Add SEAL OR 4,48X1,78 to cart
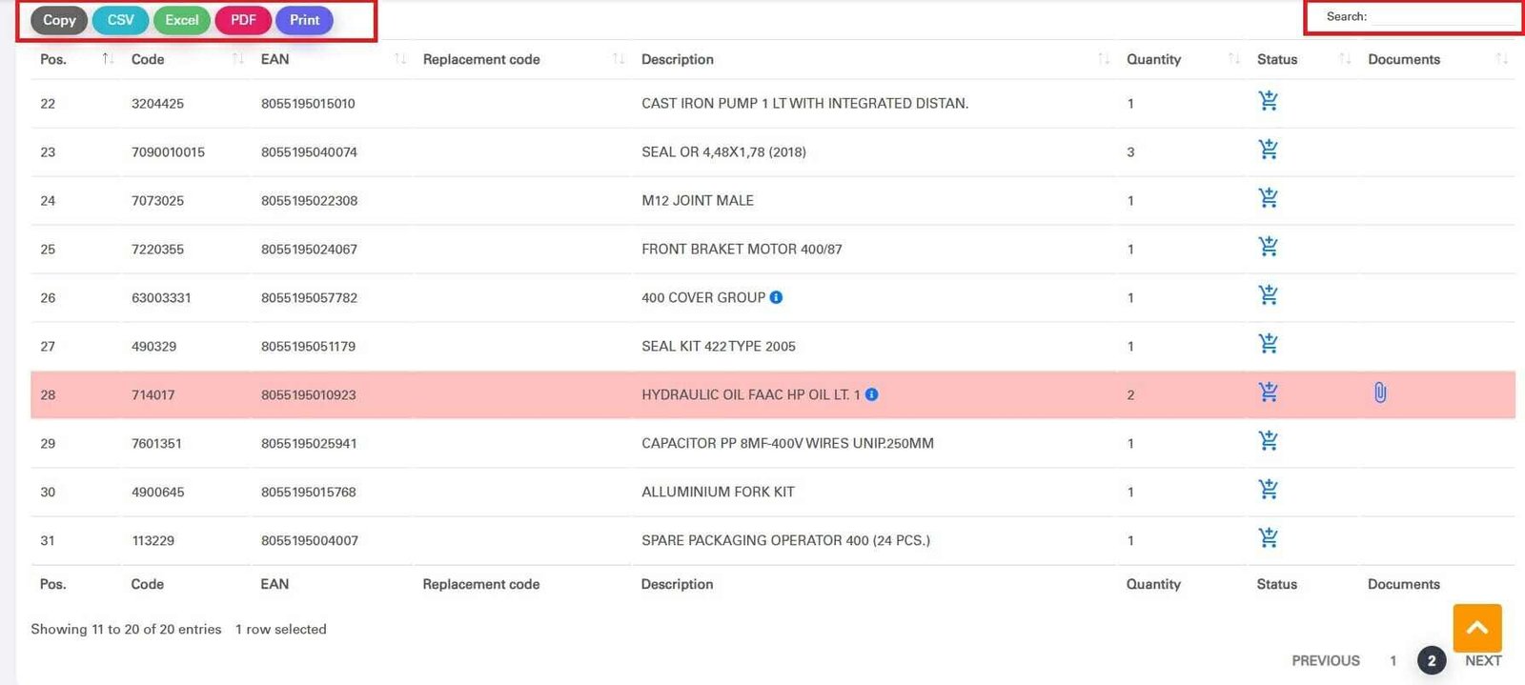This screenshot has height=685, width=1525. pos(1268,150)
